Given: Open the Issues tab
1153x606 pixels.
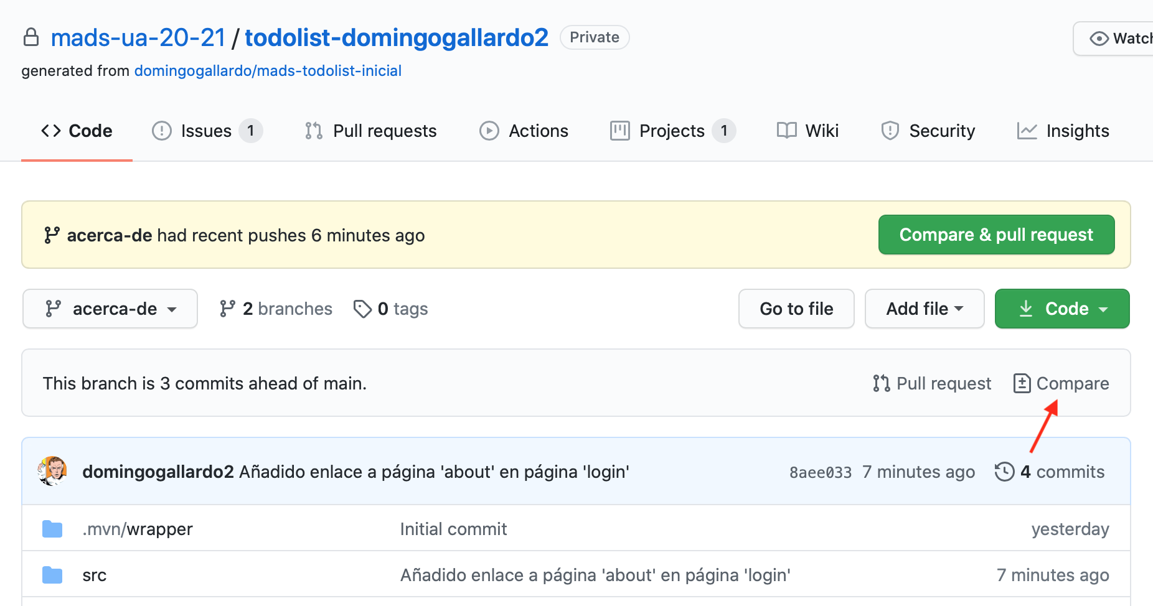Looking at the screenshot, I should click(207, 131).
